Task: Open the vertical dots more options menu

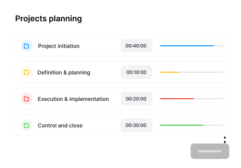Action: pyautogui.click(x=225, y=140)
